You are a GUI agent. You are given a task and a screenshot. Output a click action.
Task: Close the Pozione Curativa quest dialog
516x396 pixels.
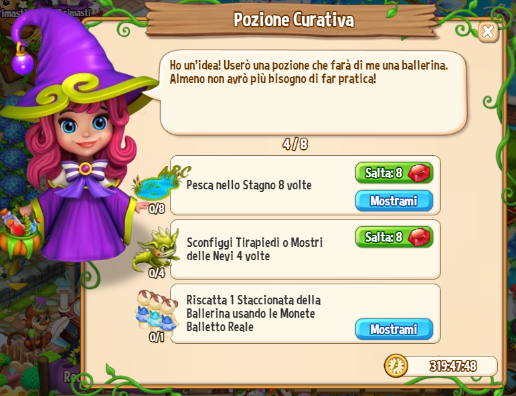click(487, 32)
